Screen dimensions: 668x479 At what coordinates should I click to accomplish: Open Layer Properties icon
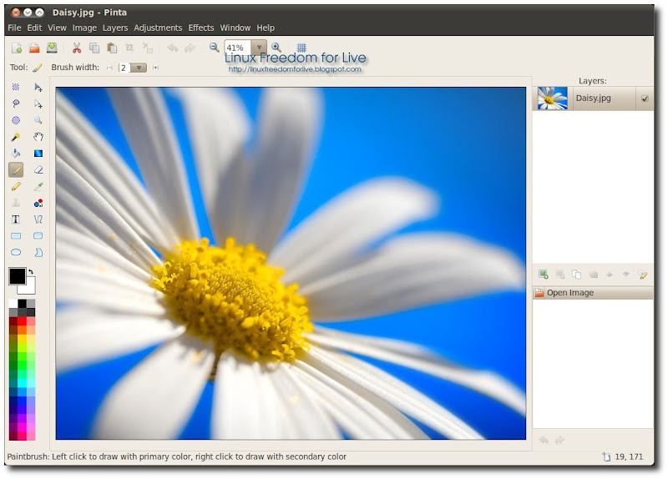(x=642, y=275)
